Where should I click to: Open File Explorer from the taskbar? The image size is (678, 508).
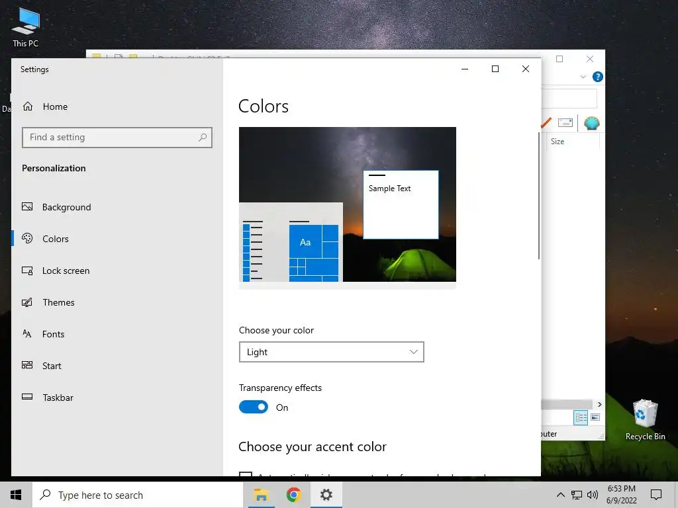(261, 495)
